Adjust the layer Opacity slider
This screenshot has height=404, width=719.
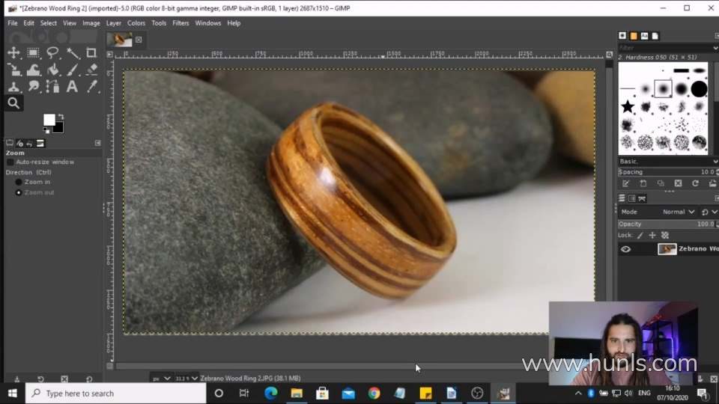[663, 224]
